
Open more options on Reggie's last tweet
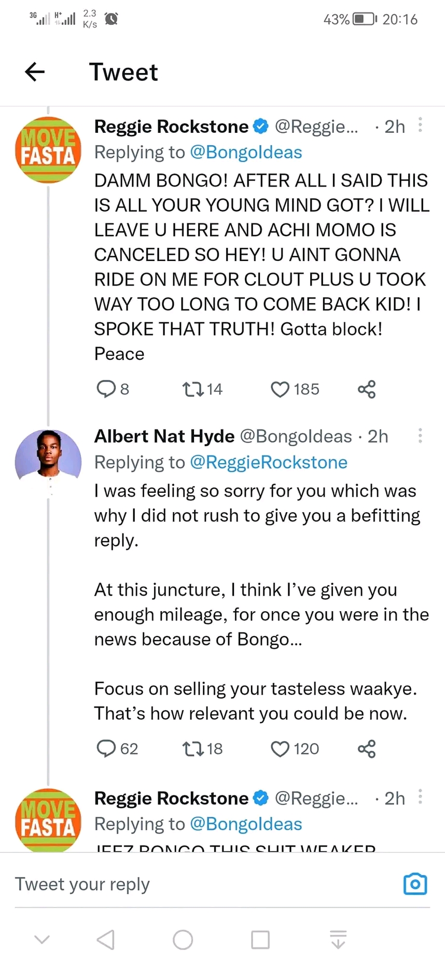[420, 796]
